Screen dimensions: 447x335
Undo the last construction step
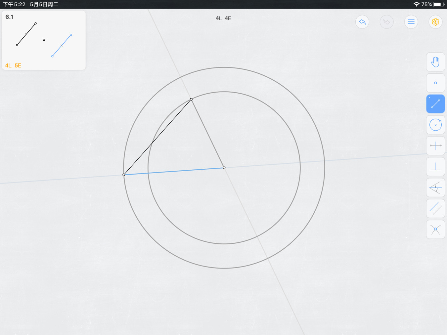[362, 22]
